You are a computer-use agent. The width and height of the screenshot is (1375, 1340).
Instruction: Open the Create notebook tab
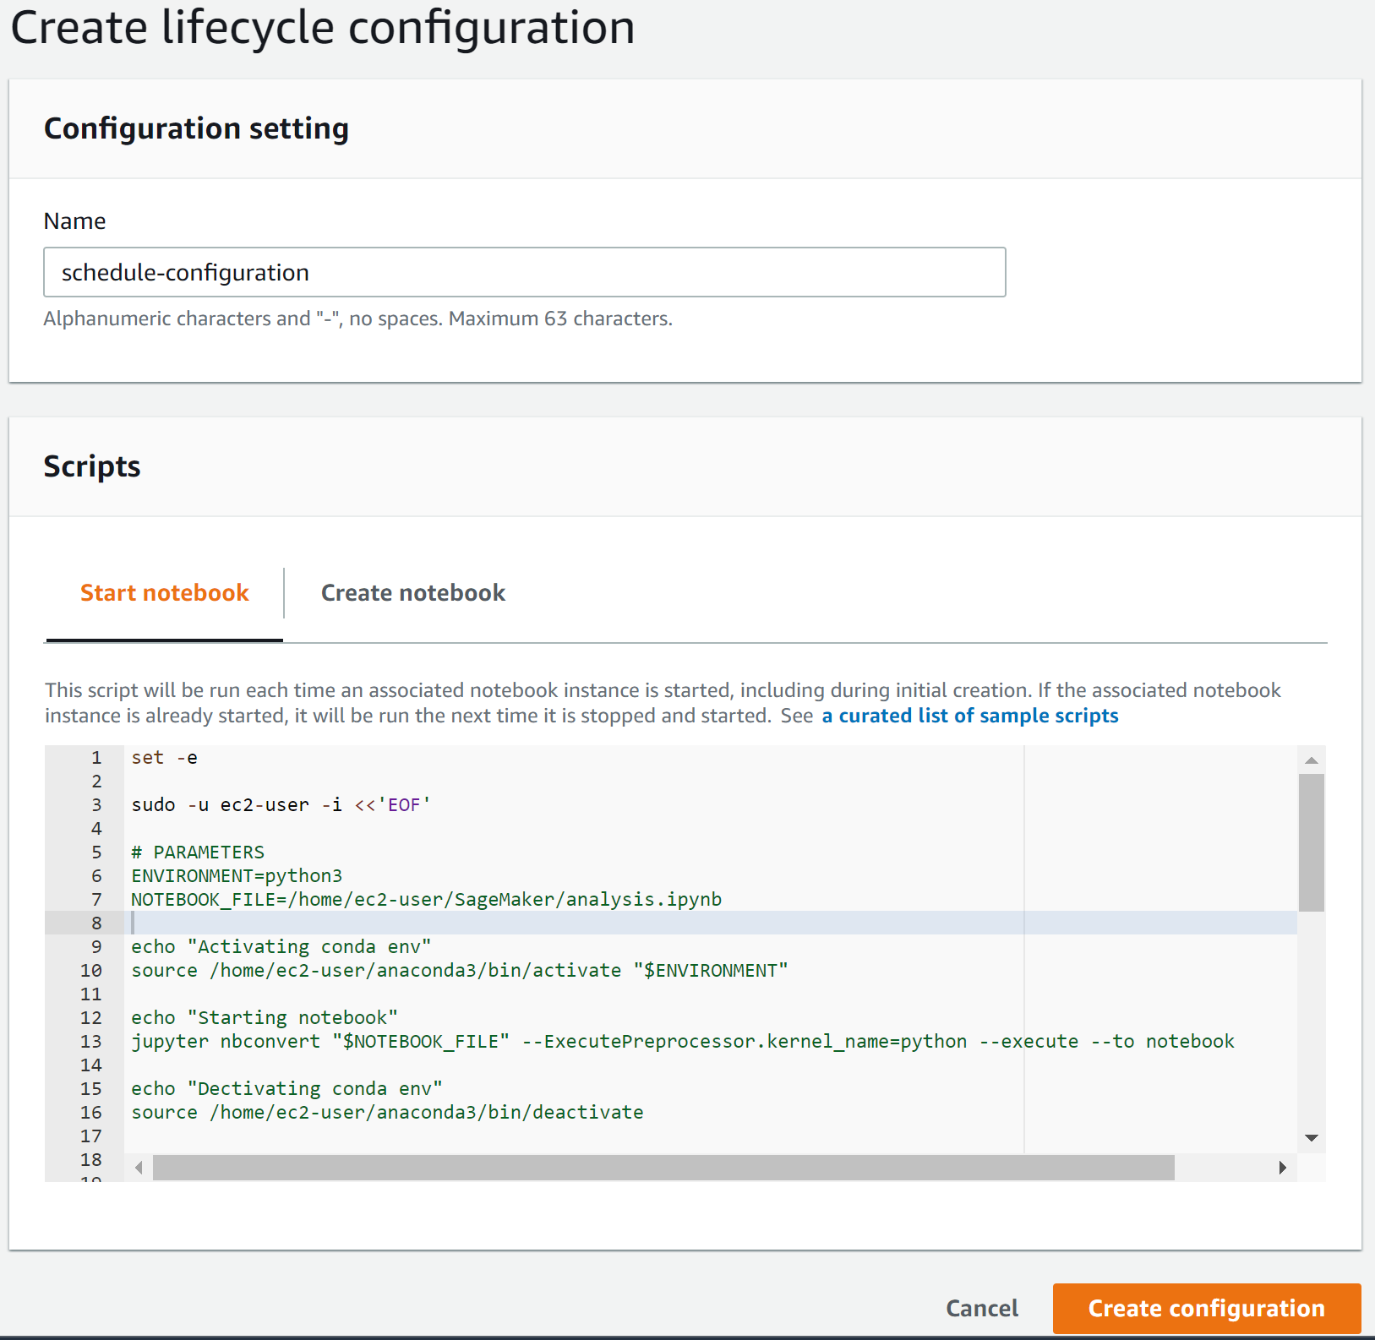[412, 593]
